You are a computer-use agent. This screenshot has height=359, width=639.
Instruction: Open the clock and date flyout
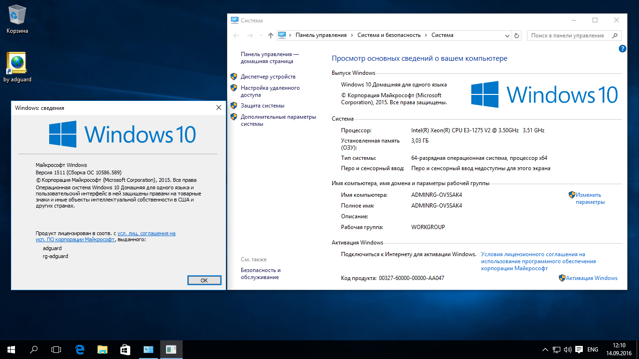[x=619, y=349]
